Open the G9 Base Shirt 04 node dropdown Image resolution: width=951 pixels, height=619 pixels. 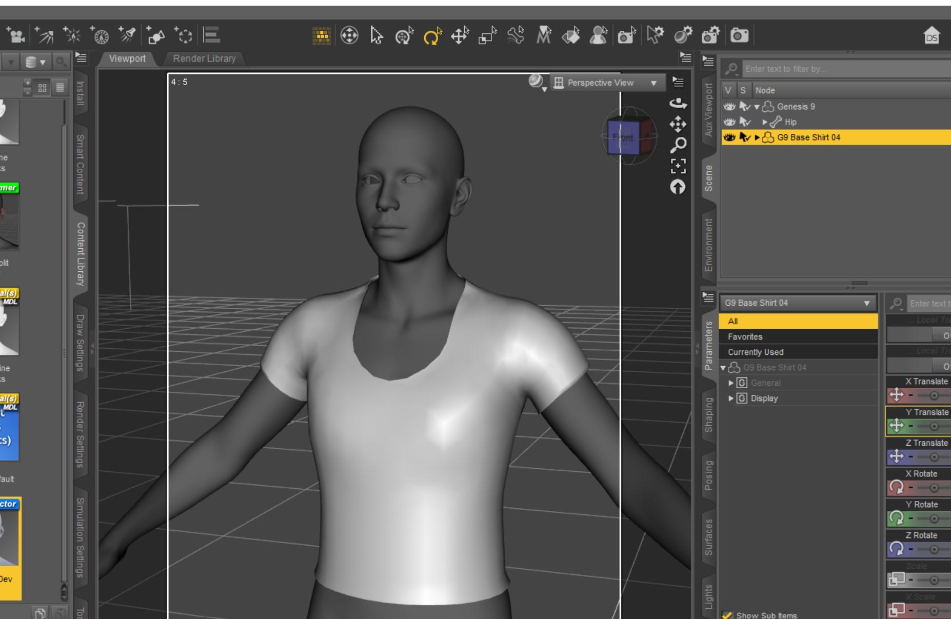pos(798,303)
